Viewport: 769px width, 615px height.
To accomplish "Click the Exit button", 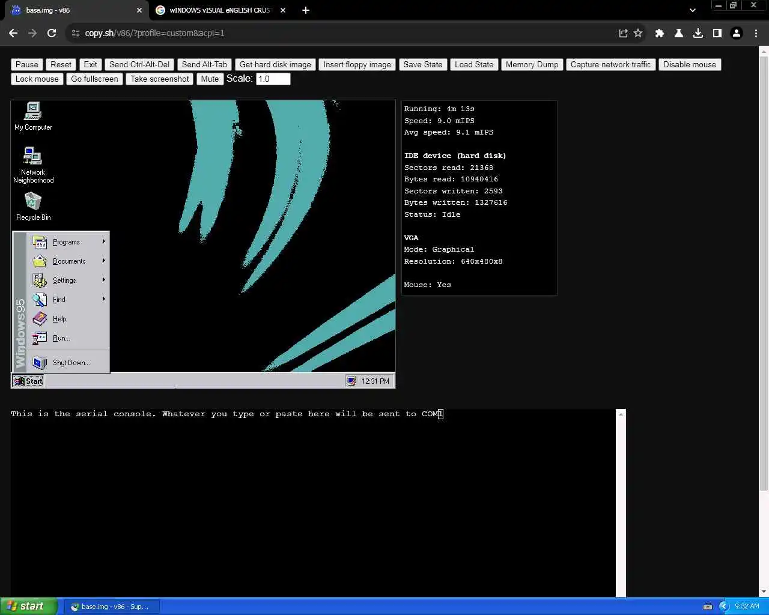I will pos(90,64).
